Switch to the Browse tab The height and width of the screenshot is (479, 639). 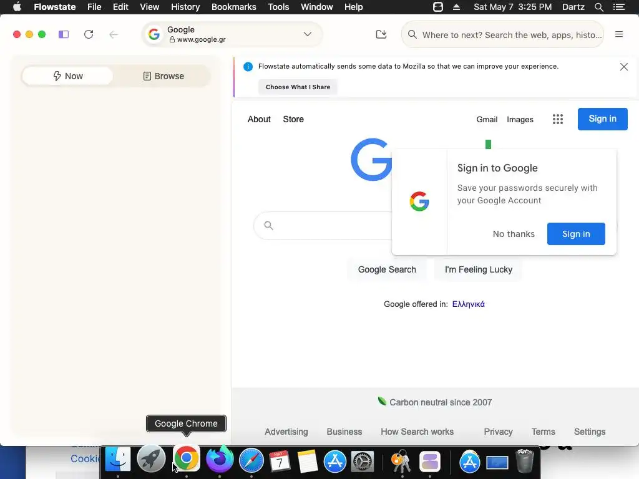pos(163,76)
